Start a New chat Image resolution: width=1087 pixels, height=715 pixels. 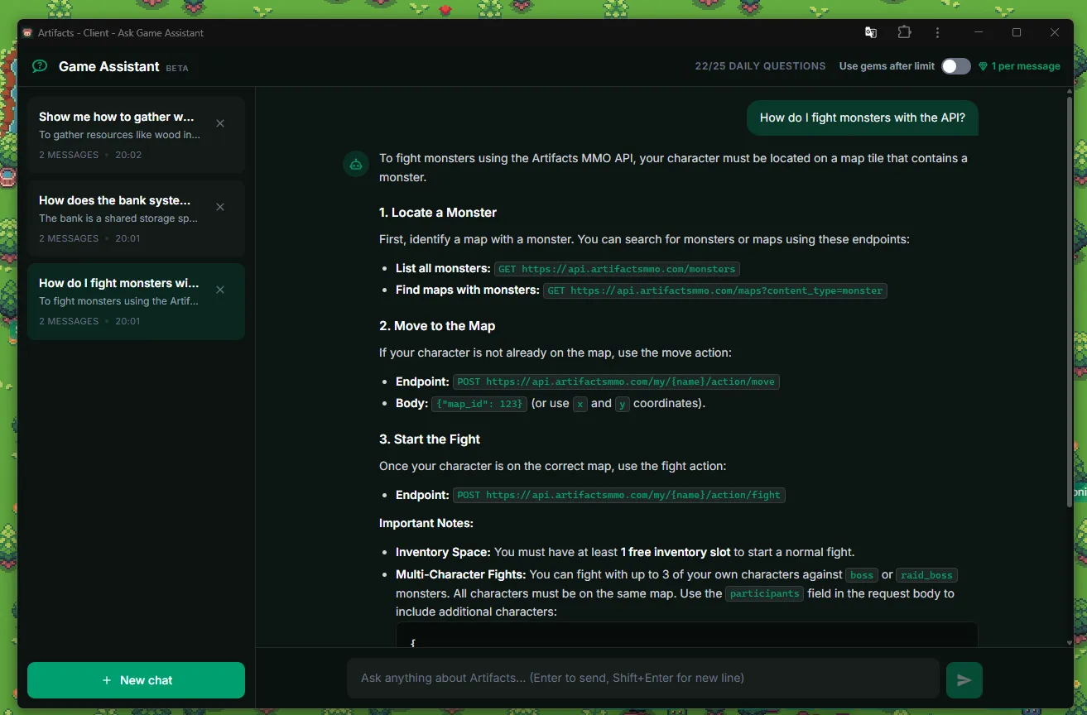click(136, 680)
